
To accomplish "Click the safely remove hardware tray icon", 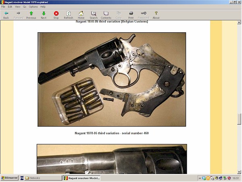I will tap(212, 178).
